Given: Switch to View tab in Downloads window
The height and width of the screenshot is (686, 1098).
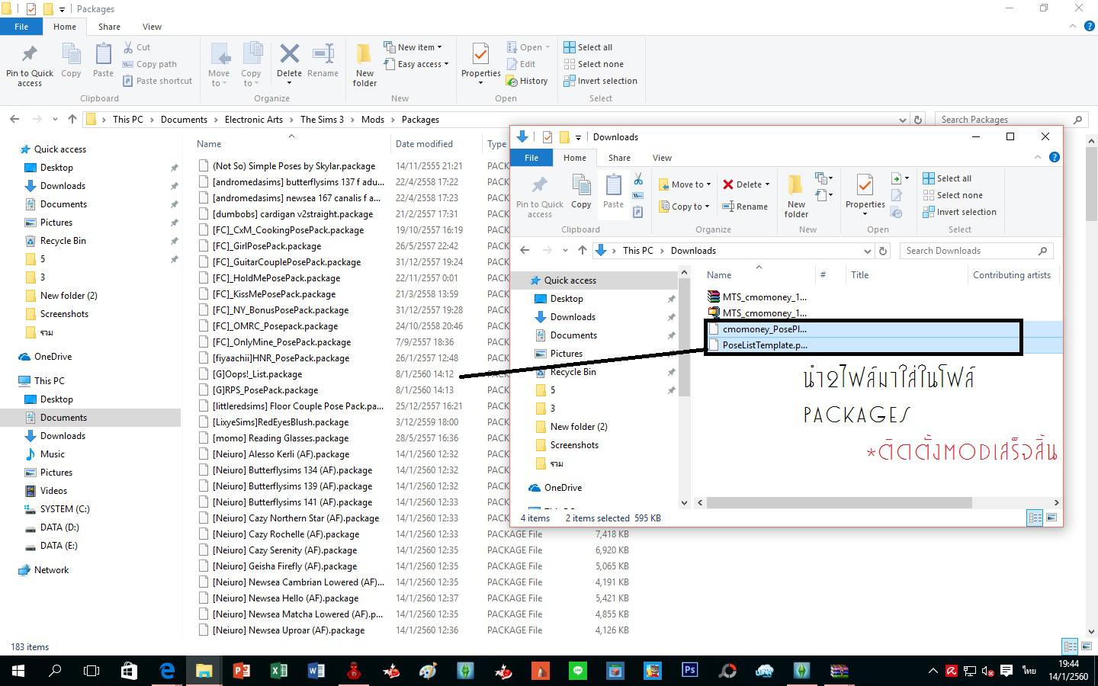Looking at the screenshot, I should click(x=662, y=158).
